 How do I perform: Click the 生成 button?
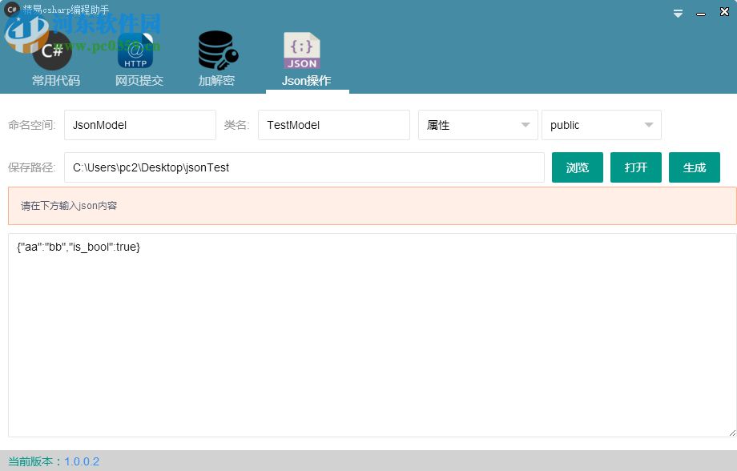[x=694, y=167]
